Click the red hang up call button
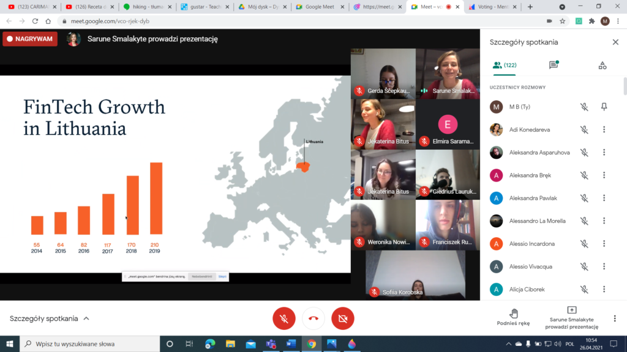The image size is (627, 352). coord(313,318)
